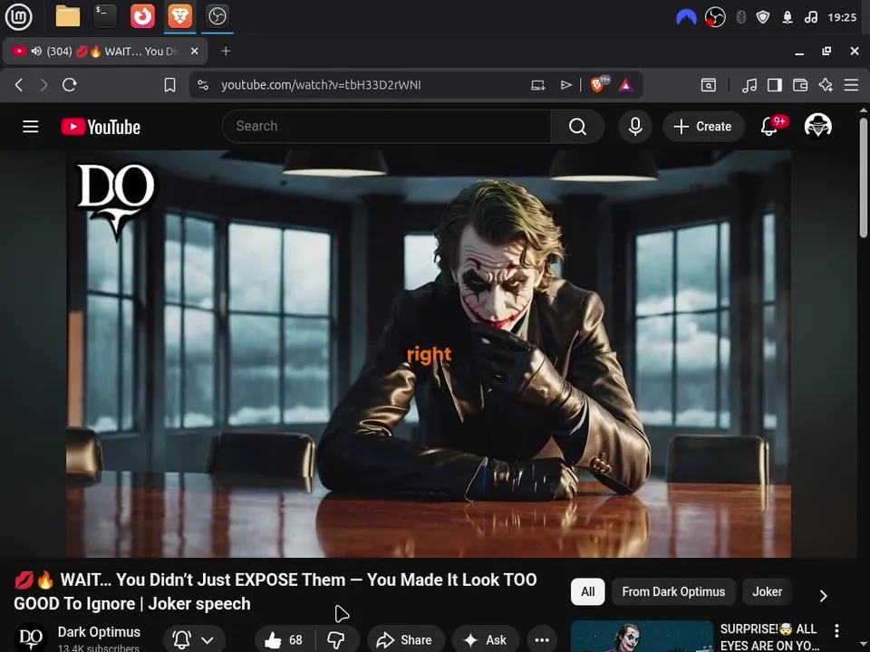
Task: Open the tab search toolbar icon
Action: point(709,85)
